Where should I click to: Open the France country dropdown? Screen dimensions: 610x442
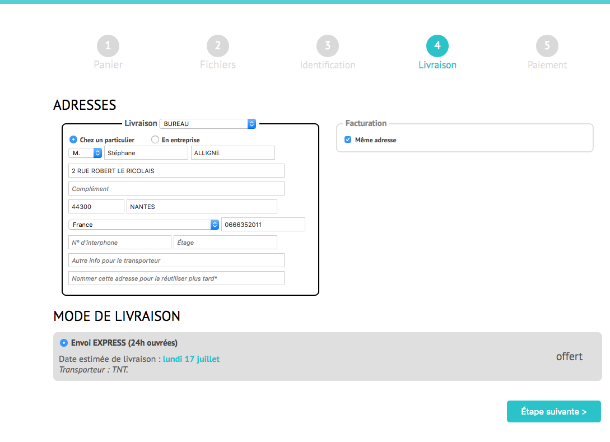[x=143, y=225]
